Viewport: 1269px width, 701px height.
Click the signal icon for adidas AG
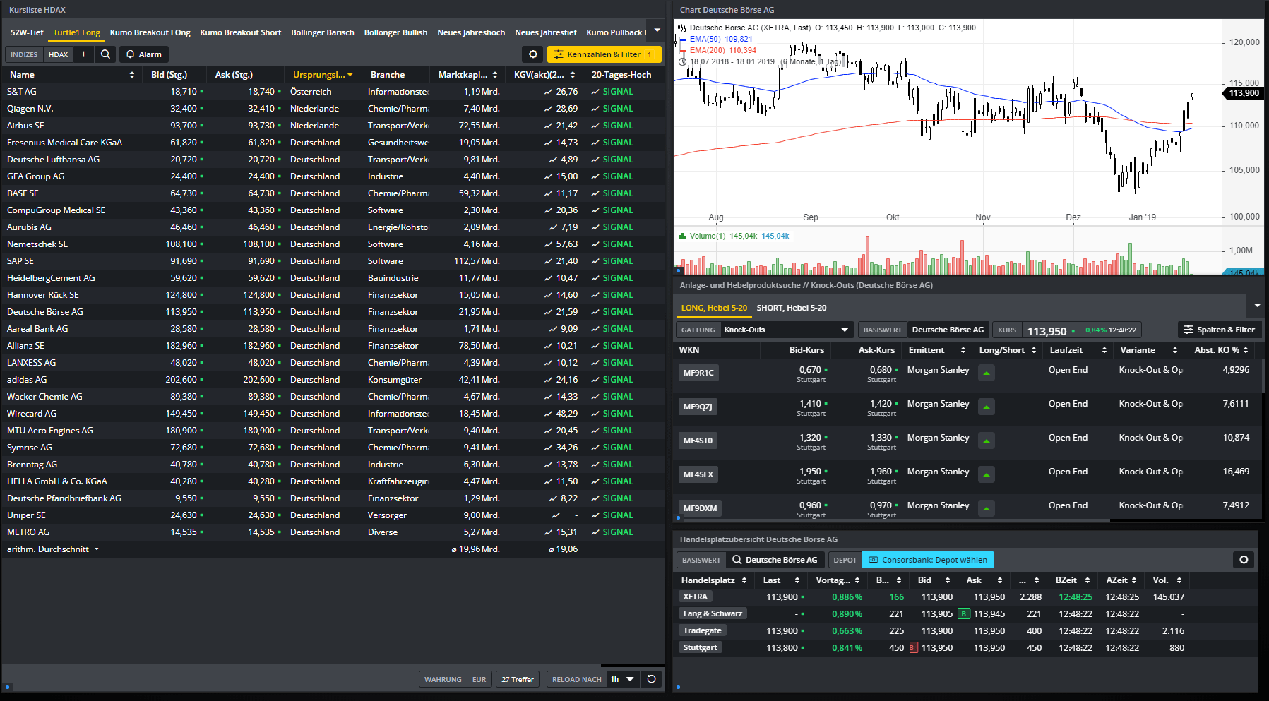click(595, 380)
